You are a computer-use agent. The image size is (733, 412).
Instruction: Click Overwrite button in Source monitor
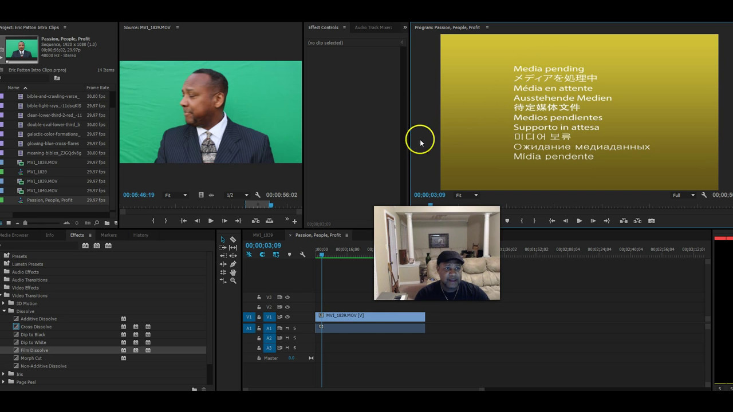[x=269, y=221]
